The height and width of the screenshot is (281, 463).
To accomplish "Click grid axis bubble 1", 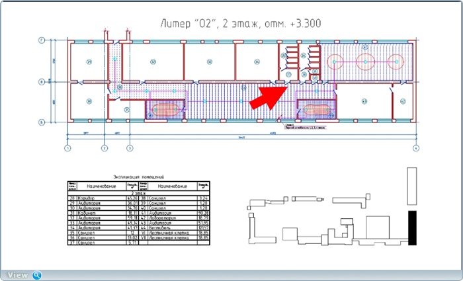I will coord(67,148).
